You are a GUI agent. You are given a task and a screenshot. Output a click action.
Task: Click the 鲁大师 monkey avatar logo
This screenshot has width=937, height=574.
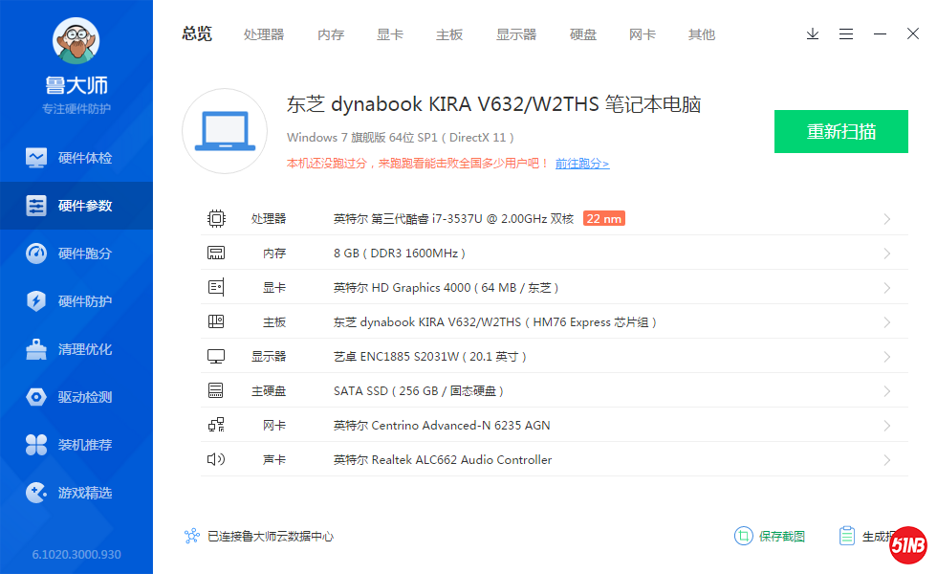[76, 44]
